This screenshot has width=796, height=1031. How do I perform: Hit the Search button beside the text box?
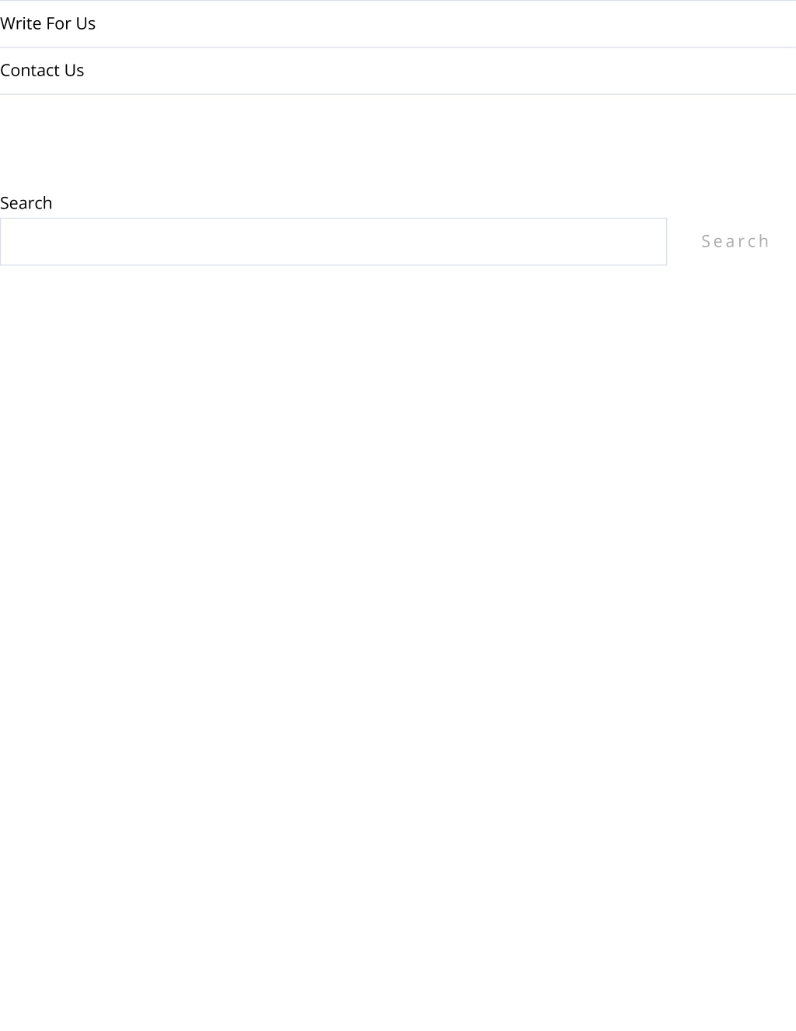pyautogui.click(x=735, y=241)
